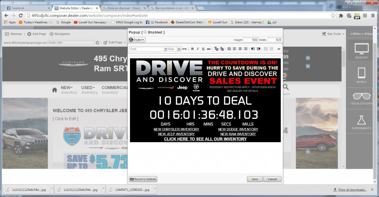Insert a numbered list
The height and width of the screenshot is (197, 379).
point(271,49)
